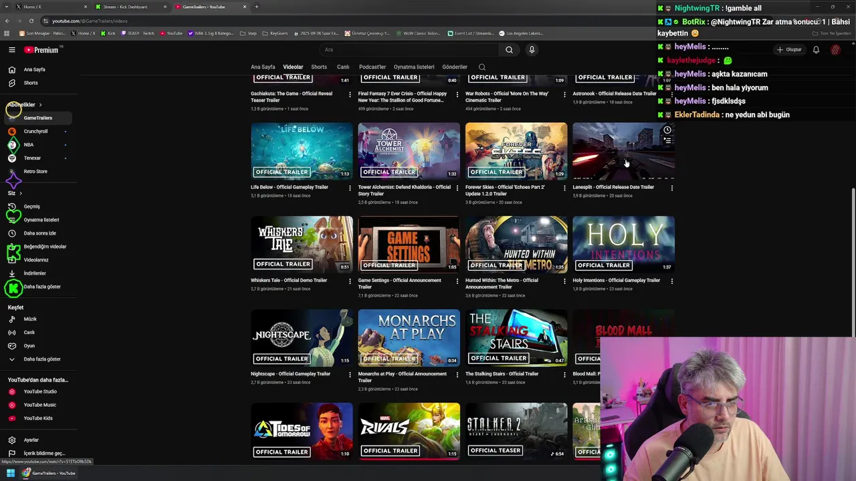This screenshot has width=856, height=481.
Task: Open a new browser tab
Action: click(x=257, y=7)
